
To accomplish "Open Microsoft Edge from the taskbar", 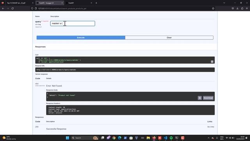I will (120, 138).
